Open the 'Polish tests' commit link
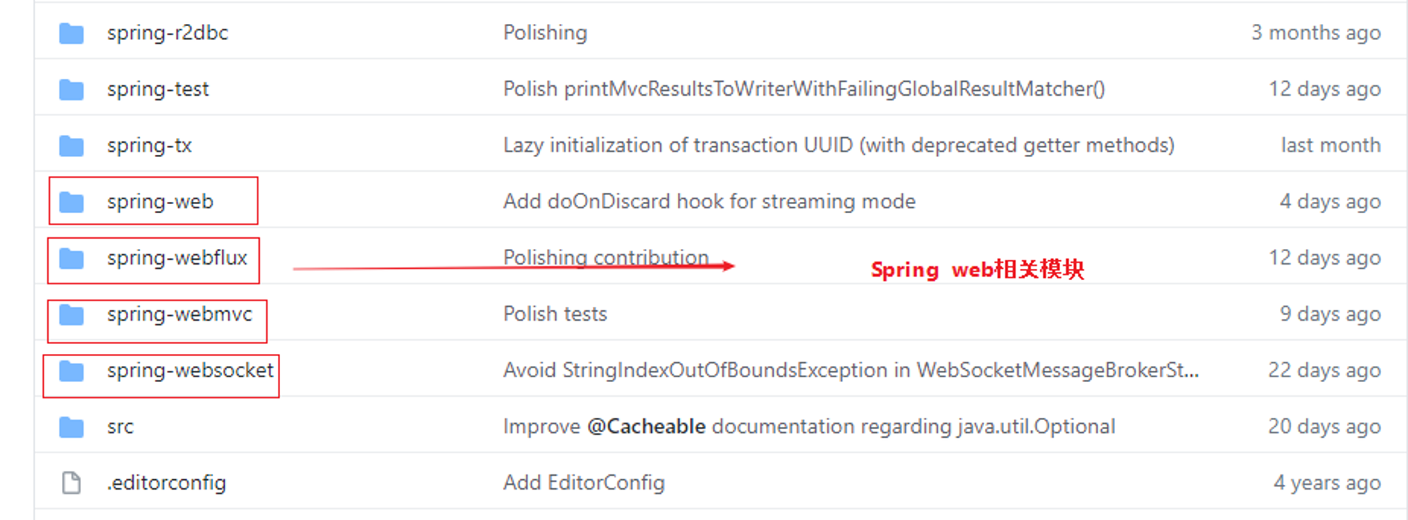The width and height of the screenshot is (1408, 520). [555, 315]
